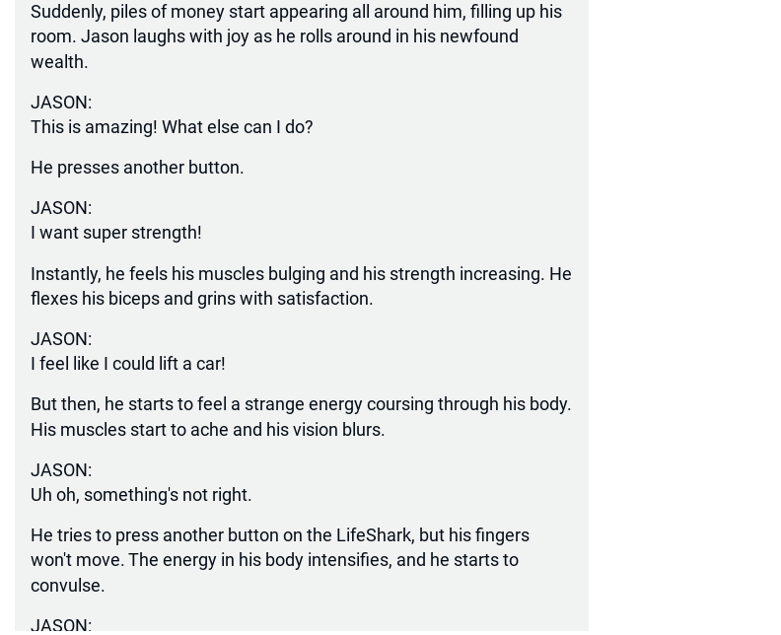Click the word "satisfaction." in the text
The height and width of the screenshot is (635, 781).
point(324,299)
